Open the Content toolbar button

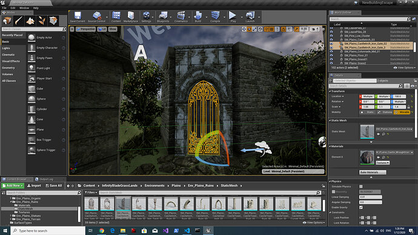tap(116, 17)
